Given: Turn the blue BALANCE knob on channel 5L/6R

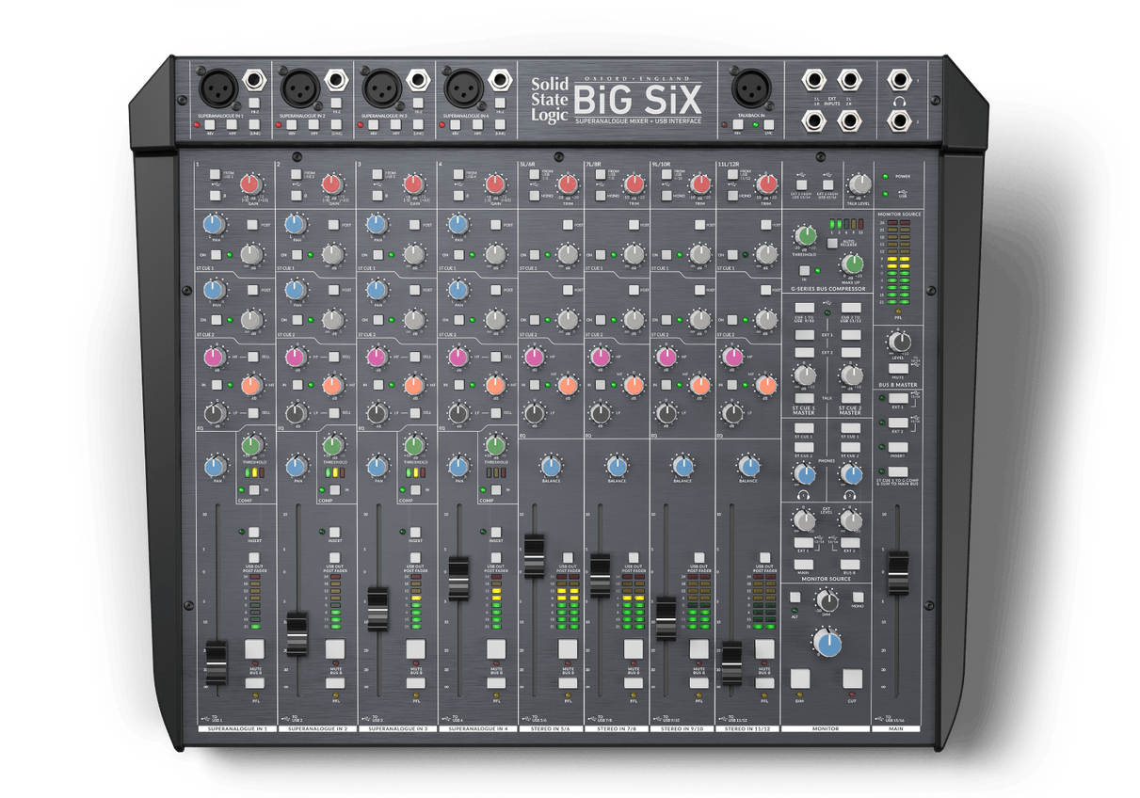Looking at the screenshot, I should point(552,466).
